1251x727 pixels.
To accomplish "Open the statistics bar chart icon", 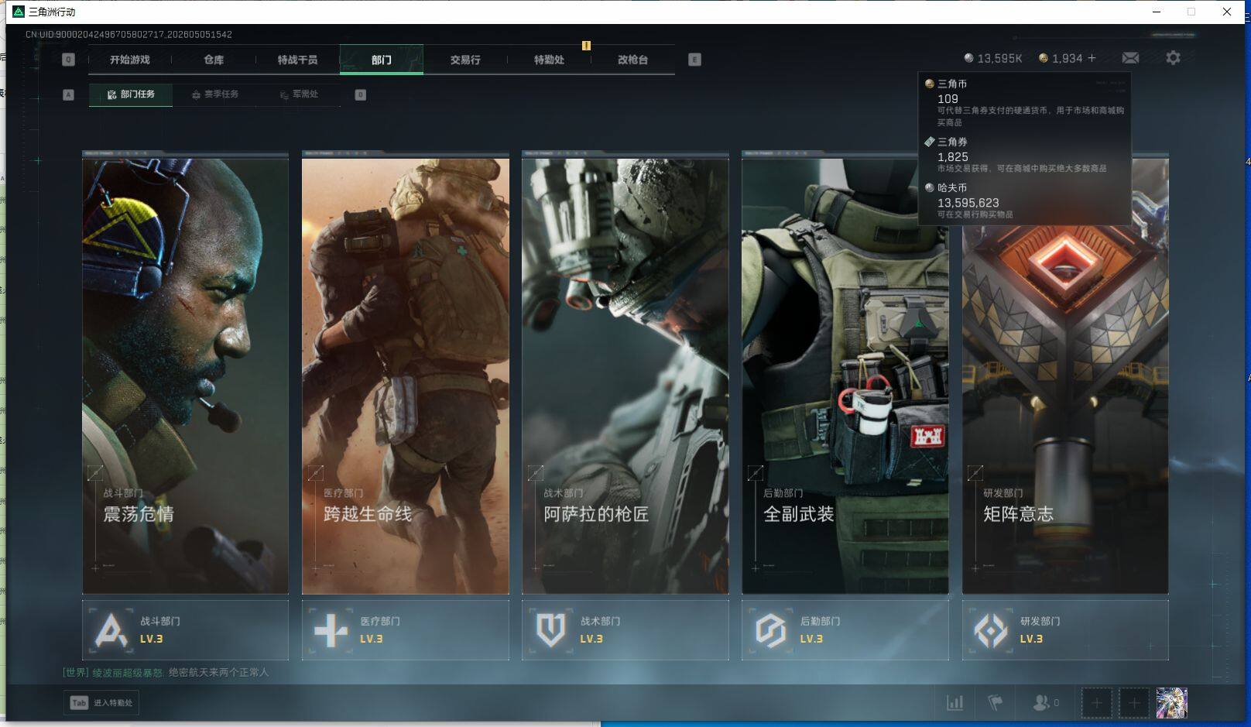I will (955, 703).
